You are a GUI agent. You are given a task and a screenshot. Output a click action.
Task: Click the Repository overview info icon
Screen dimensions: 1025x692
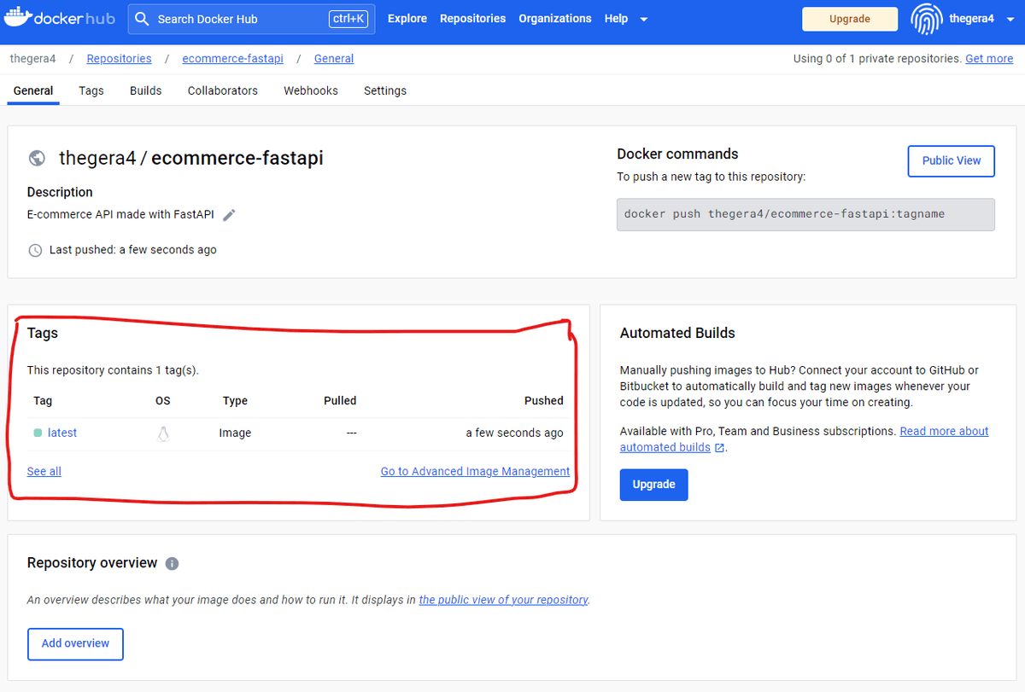172,564
